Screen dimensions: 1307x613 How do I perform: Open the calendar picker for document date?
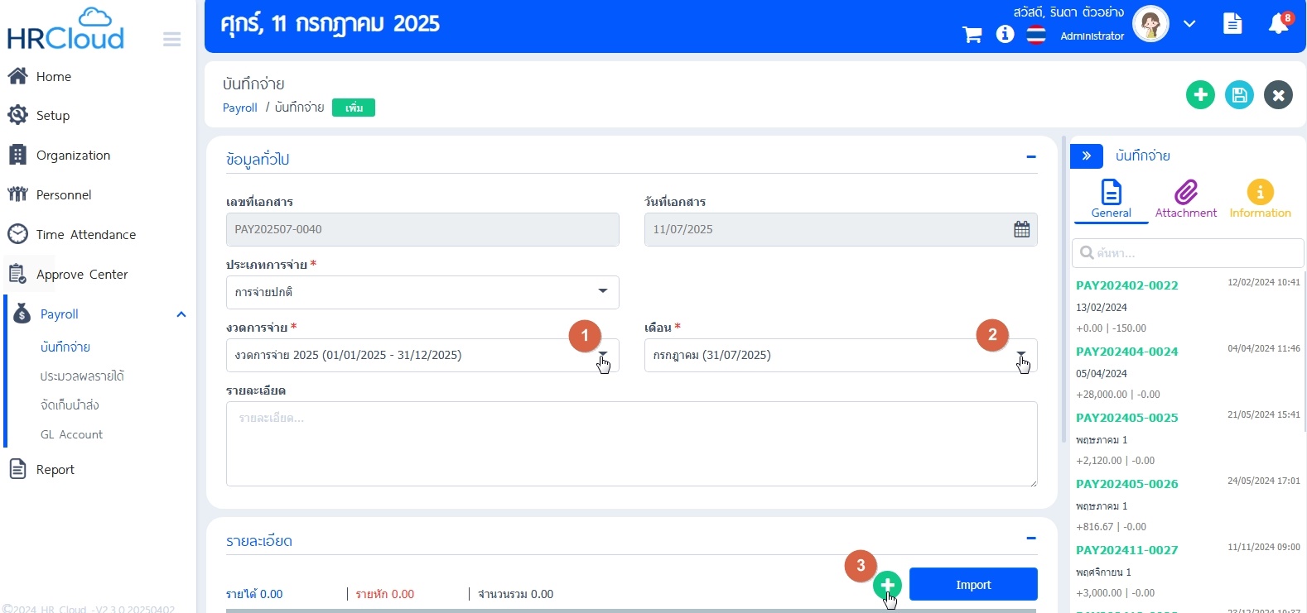coord(1021,229)
